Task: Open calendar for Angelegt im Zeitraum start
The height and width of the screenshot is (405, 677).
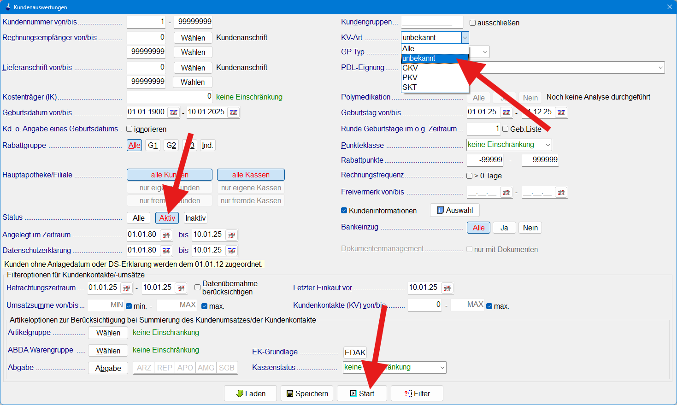Action: 166,235
